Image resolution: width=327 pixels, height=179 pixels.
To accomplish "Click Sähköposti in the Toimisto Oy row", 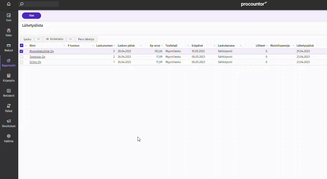I will [x=225, y=57].
